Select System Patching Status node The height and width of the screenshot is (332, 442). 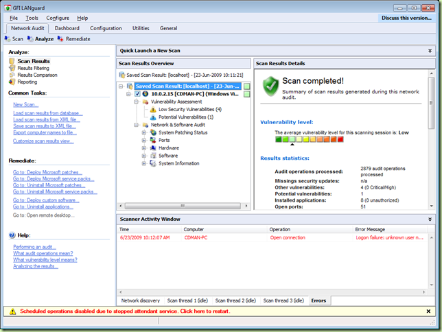click(x=183, y=132)
